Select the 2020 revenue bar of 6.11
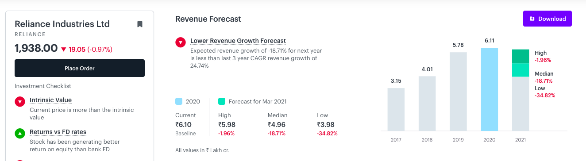Image resolution: width=586 pixels, height=161 pixels. (x=490, y=89)
